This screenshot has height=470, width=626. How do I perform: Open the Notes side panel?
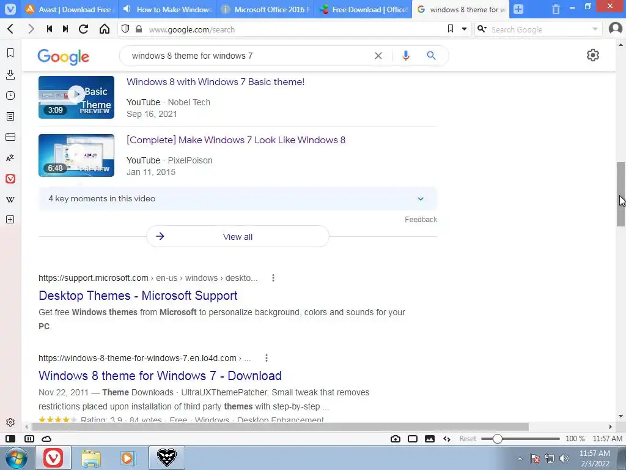(x=10, y=116)
